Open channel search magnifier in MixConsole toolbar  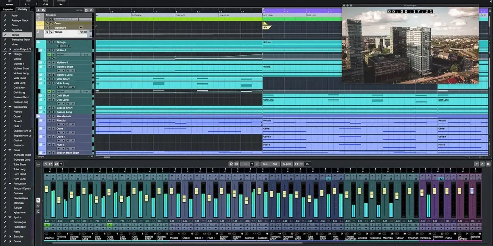tap(231, 164)
